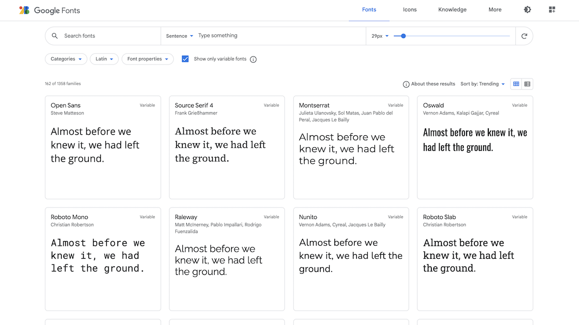Click the About these results link

click(x=433, y=84)
